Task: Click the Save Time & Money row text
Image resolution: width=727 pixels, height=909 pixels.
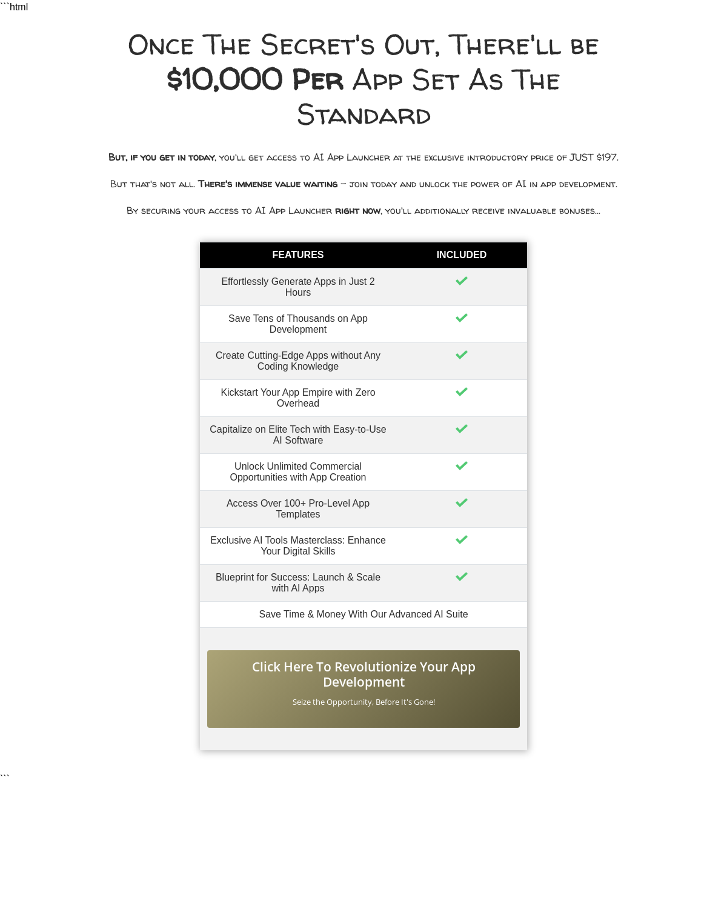Action: click(363, 614)
